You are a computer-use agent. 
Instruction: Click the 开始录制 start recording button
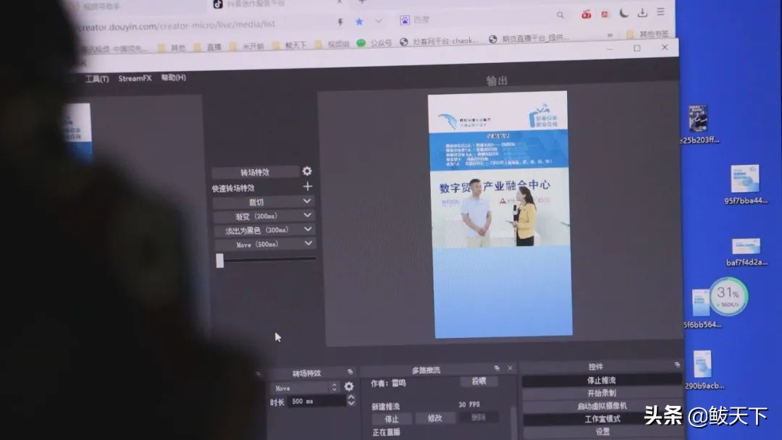602,393
